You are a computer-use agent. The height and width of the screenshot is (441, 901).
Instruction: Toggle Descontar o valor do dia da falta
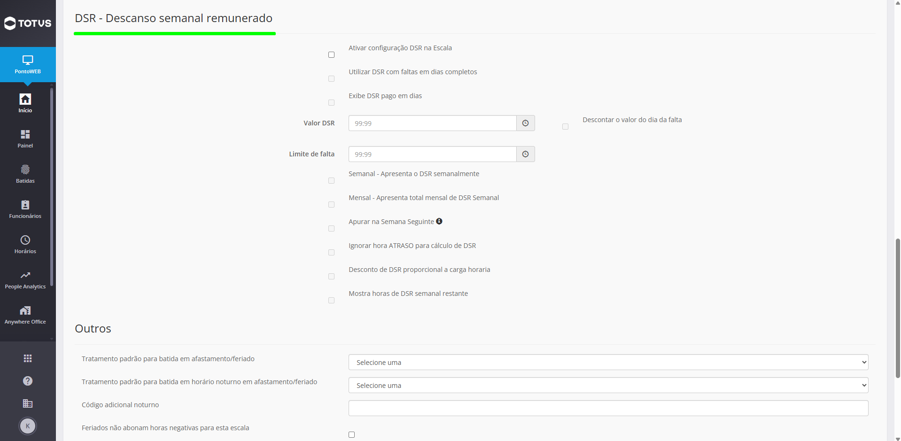tap(566, 127)
